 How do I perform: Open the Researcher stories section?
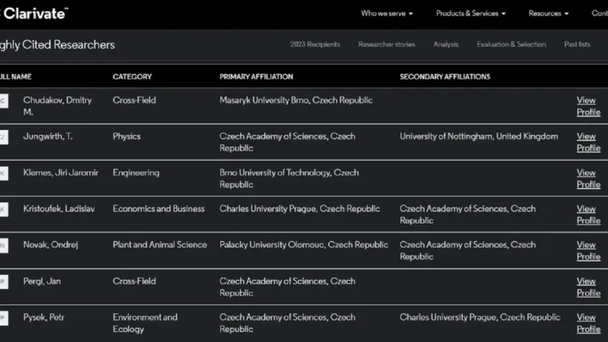click(x=387, y=45)
